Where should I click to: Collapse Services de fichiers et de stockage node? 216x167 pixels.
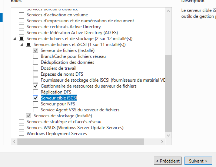[15, 39]
